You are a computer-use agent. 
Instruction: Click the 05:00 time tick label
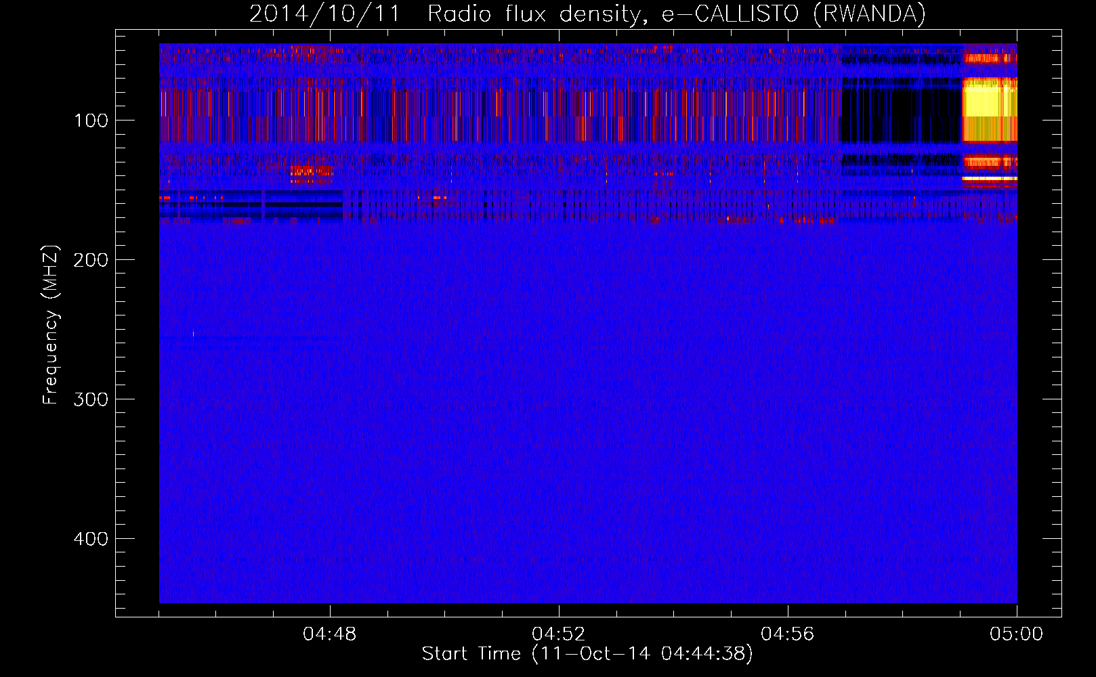(1017, 634)
